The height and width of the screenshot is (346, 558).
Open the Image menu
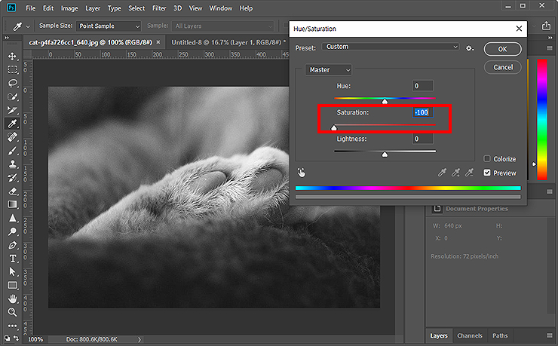pos(69,8)
